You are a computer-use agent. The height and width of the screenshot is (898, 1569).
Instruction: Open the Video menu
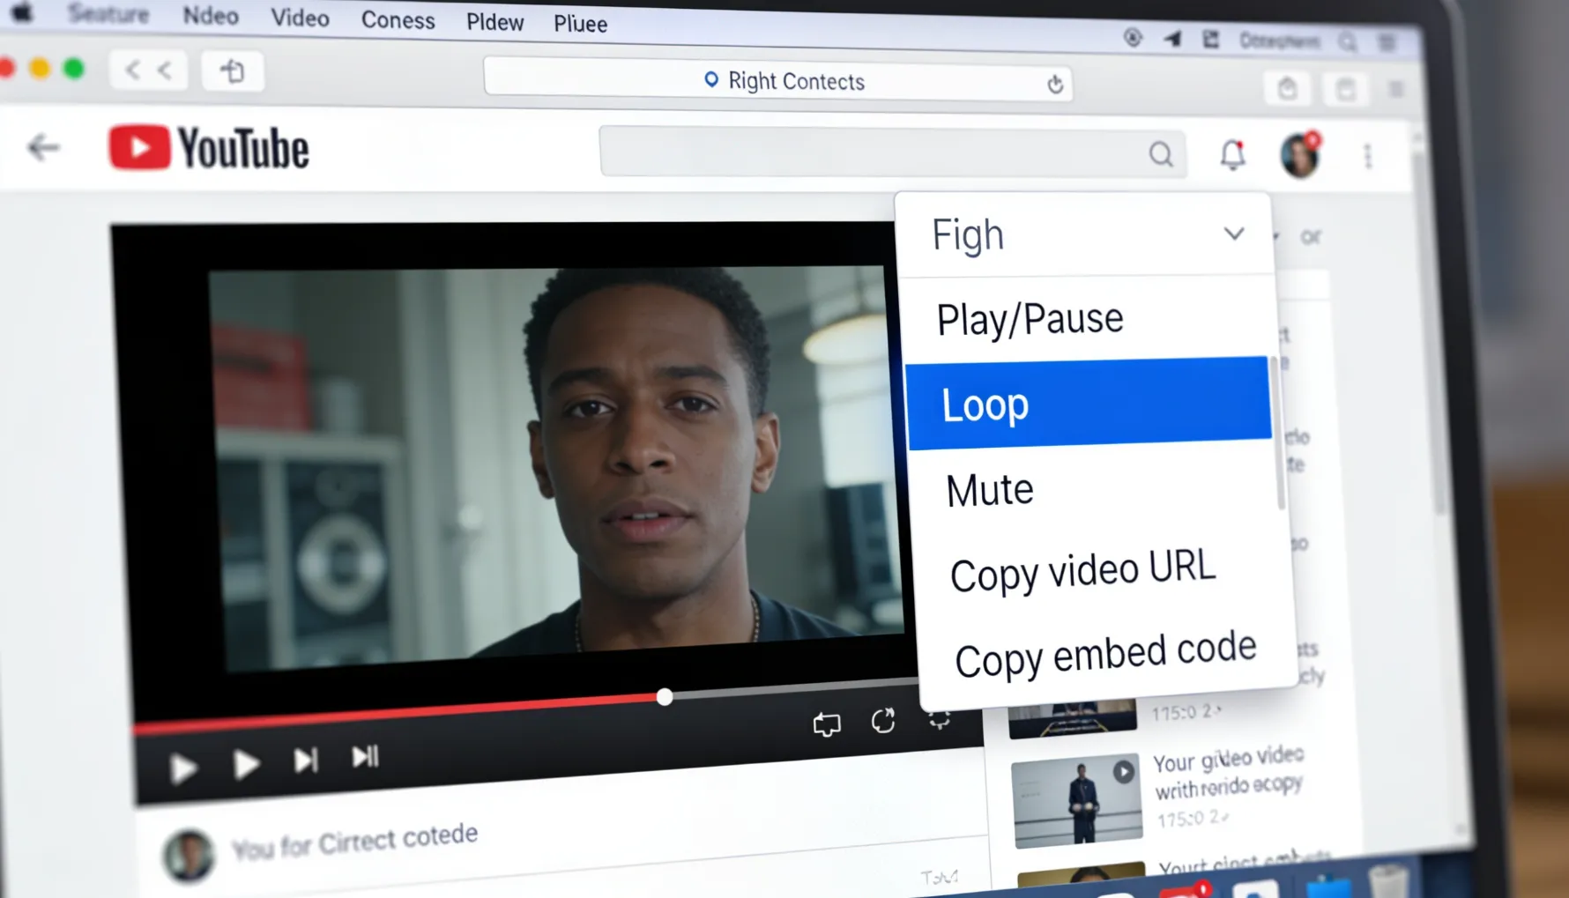(300, 18)
